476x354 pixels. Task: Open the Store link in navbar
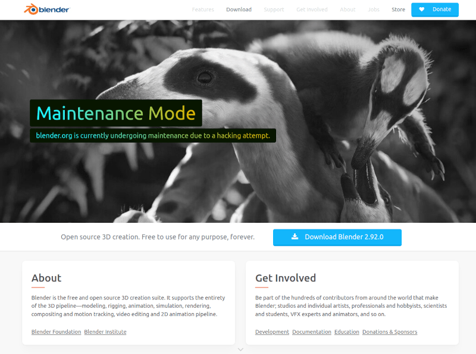click(398, 10)
